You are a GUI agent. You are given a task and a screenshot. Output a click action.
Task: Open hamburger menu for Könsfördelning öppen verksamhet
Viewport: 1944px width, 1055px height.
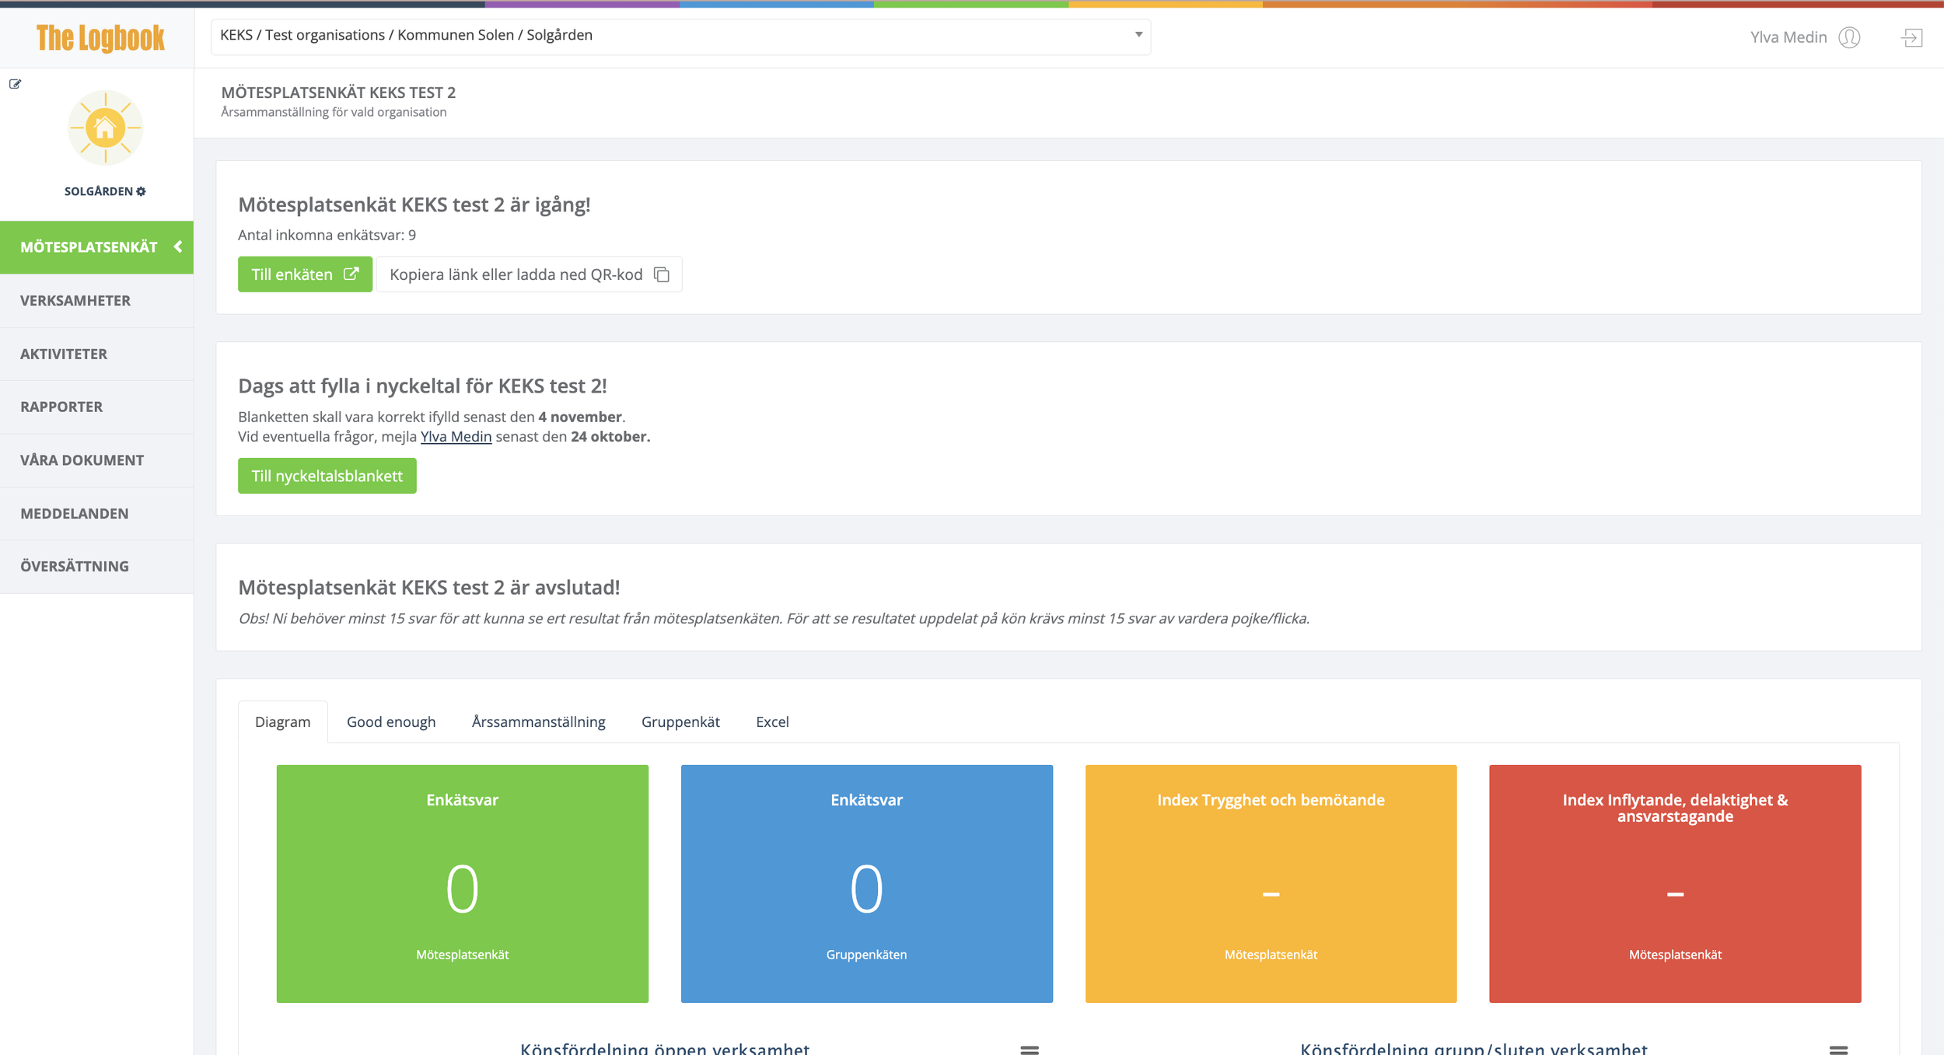coord(1030,1050)
